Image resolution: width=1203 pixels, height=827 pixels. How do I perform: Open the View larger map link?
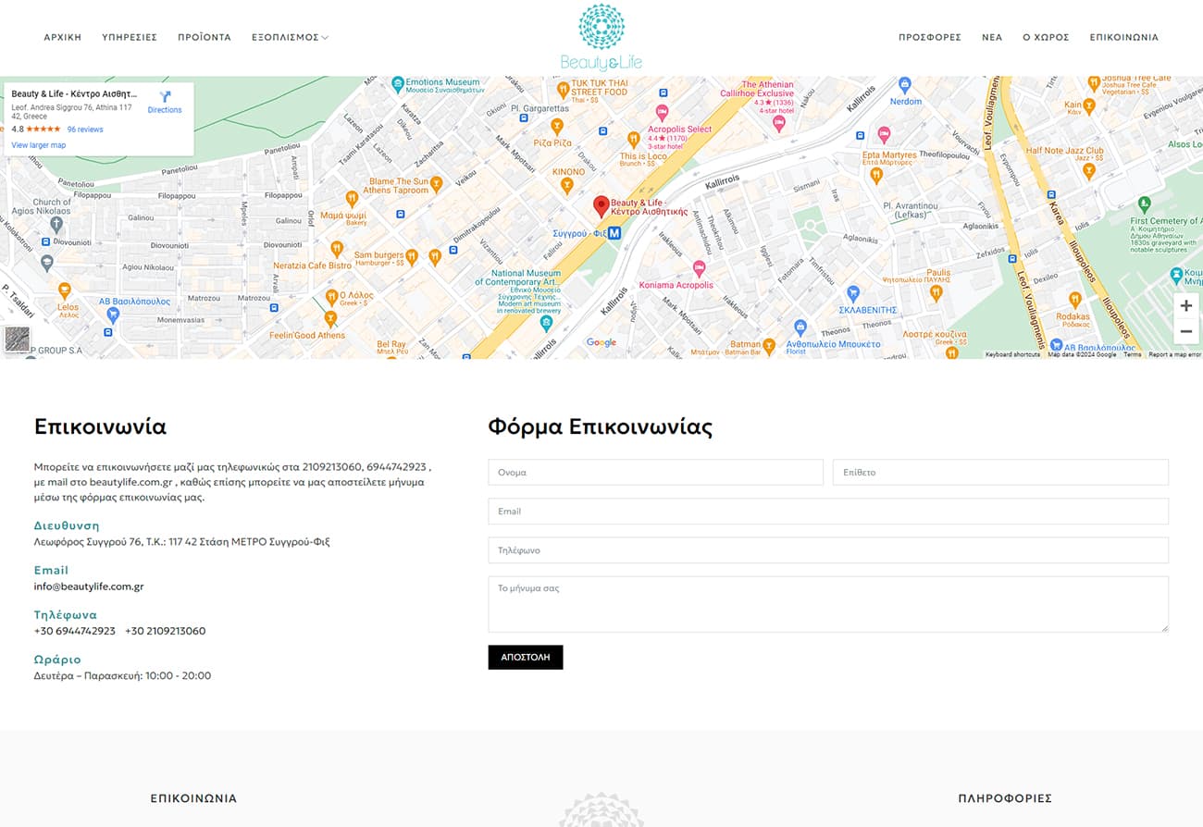tap(39, 145)
